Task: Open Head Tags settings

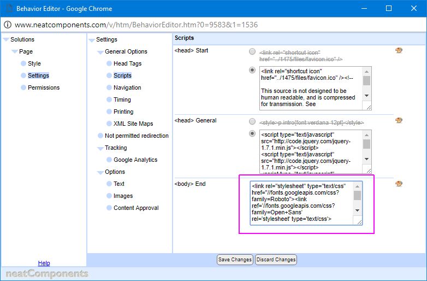Action: tap(127, 63)
